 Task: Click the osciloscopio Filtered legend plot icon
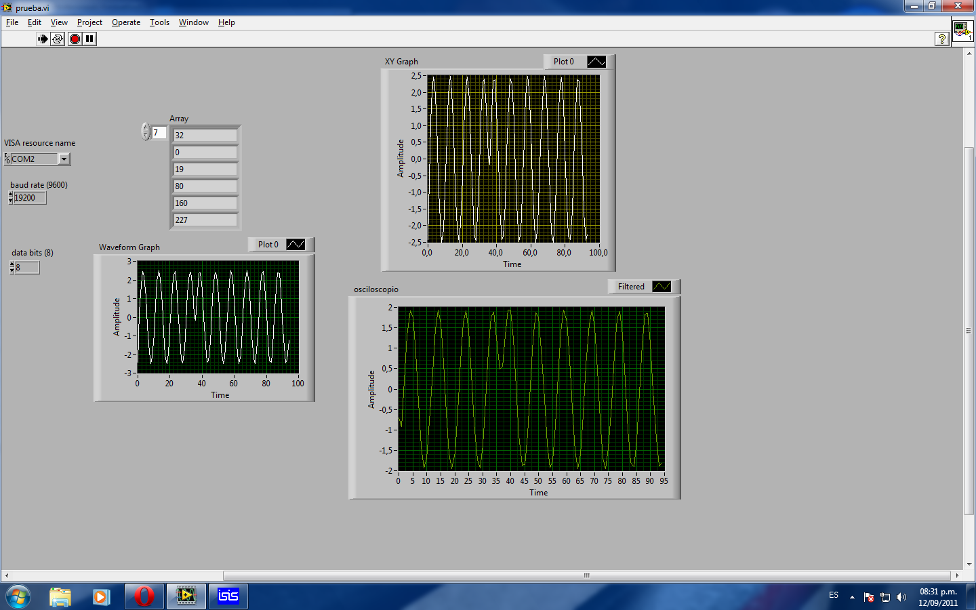pos(662,287)
